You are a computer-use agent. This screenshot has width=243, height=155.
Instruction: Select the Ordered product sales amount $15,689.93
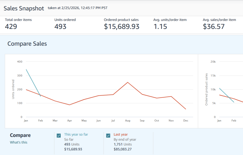pos(121,27)
